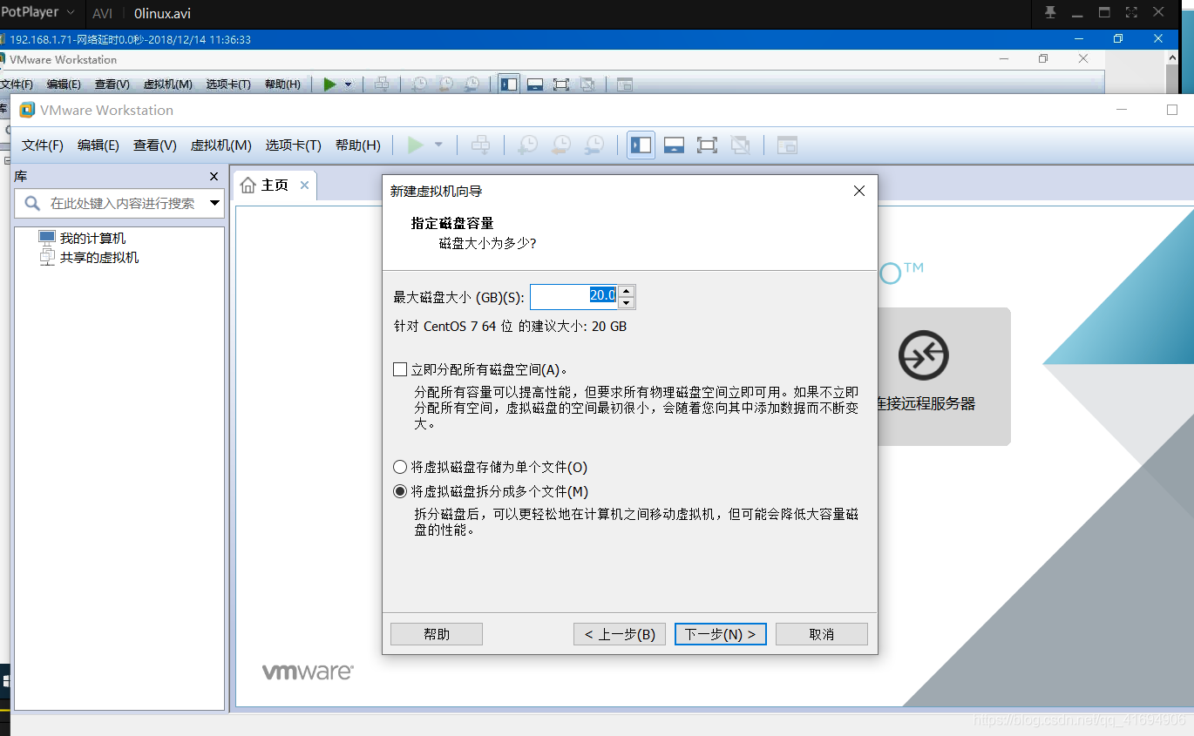Toggle show library icon in front VMware toolbar
The height and width of the screenshot is (736, 1194).
tap(641, 145)
